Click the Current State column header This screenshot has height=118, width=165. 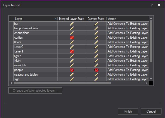(96, 19)
